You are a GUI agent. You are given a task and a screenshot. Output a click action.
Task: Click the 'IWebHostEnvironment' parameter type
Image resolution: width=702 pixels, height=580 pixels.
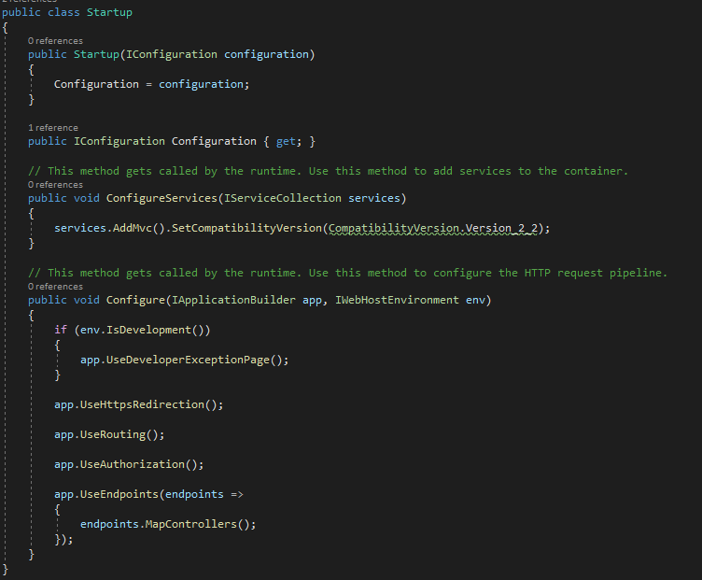(x=397, y=300)
